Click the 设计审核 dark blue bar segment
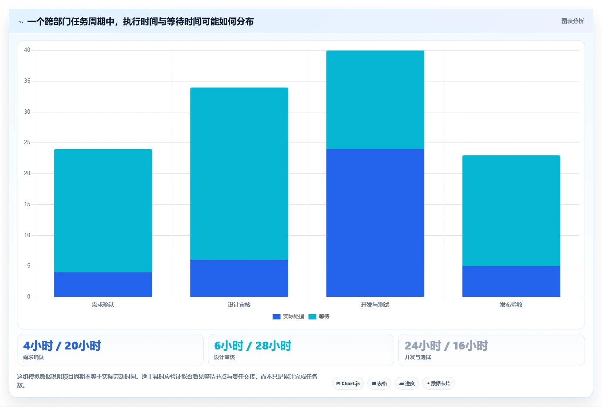Screen dimensions: 602x407 (x=239, y=278)
